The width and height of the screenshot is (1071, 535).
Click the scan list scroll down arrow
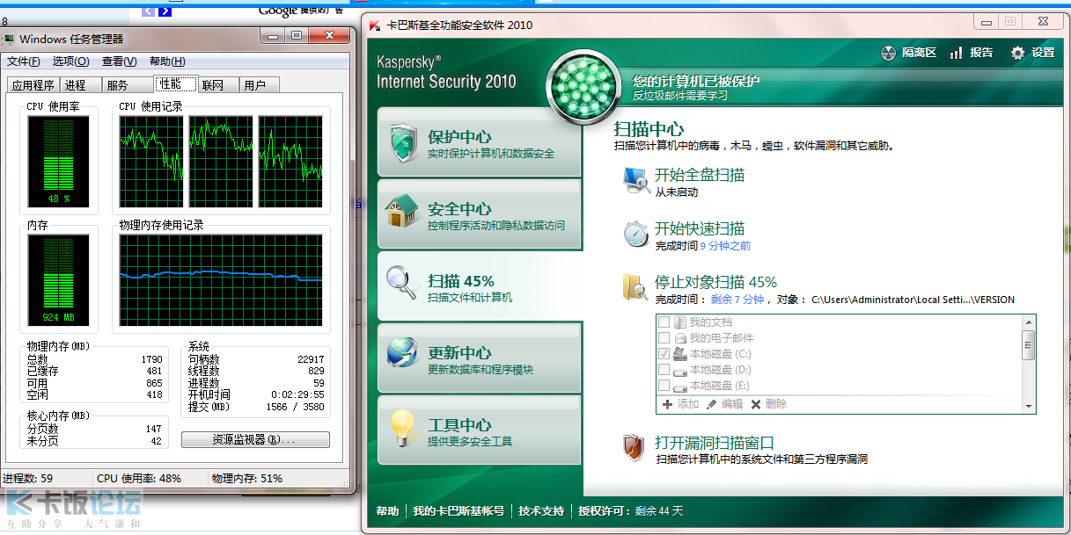(1028, 405)
